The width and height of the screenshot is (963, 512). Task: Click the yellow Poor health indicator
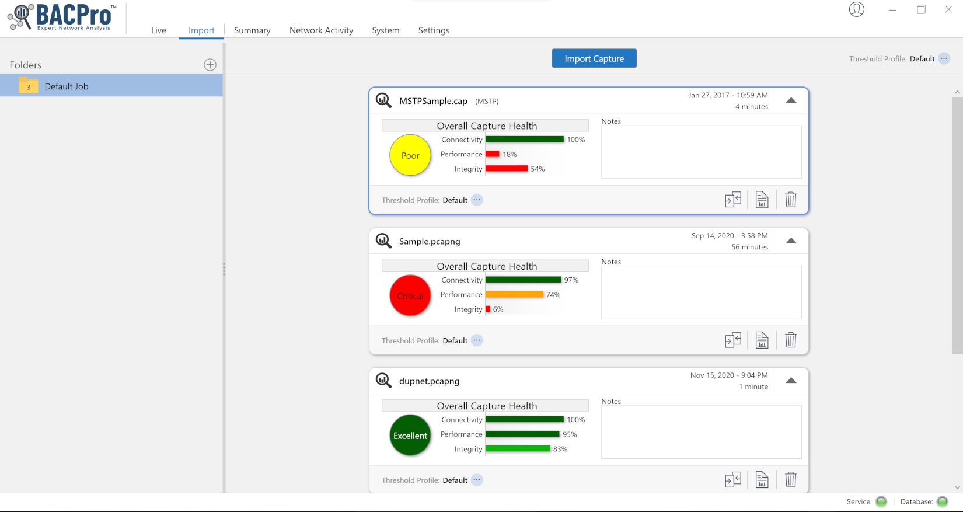[410, 155]
